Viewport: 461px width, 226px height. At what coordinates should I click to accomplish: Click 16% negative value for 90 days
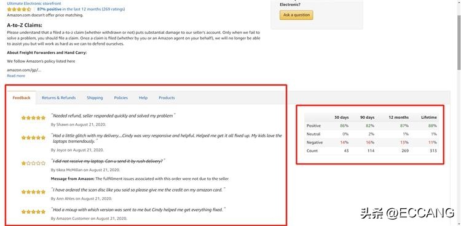pyautogui.click(x=370, y=142)
